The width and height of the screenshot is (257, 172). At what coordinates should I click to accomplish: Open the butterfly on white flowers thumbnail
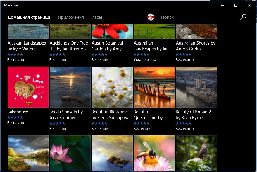[x=196, y=153]
